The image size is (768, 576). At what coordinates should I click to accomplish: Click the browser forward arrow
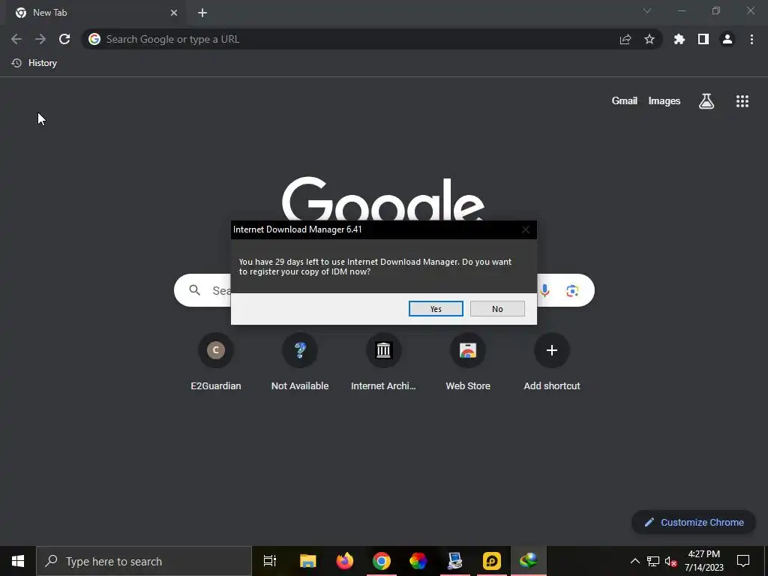point(40,39)
